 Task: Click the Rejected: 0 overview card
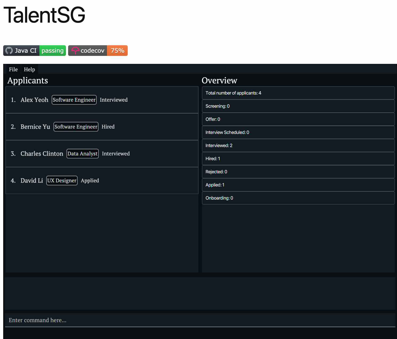coord(298,172)
